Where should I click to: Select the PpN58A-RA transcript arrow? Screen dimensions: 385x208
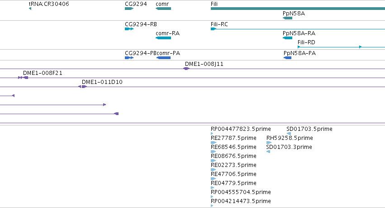288,38
